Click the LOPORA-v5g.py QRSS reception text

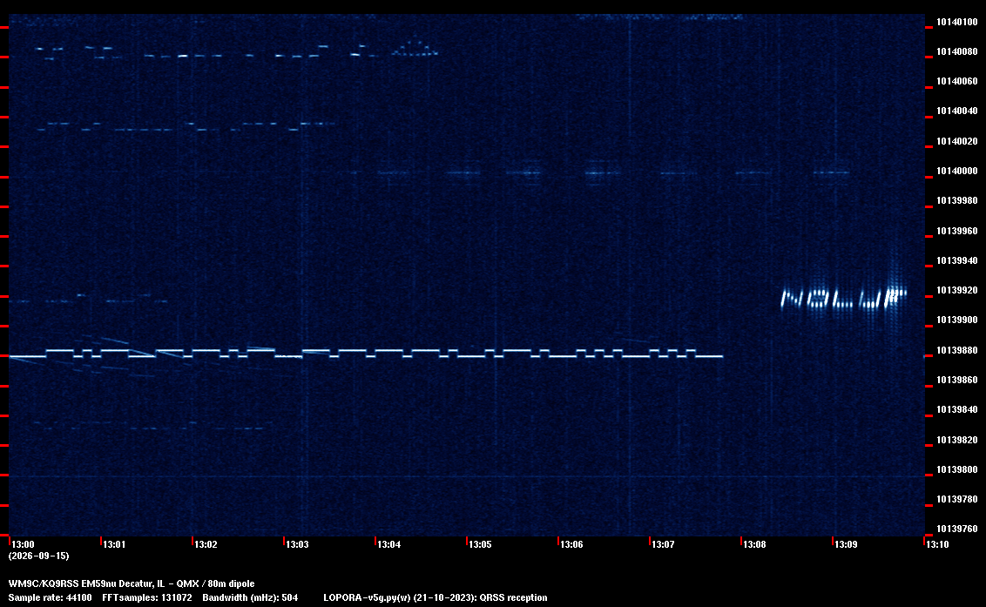(x=436, y=597)
